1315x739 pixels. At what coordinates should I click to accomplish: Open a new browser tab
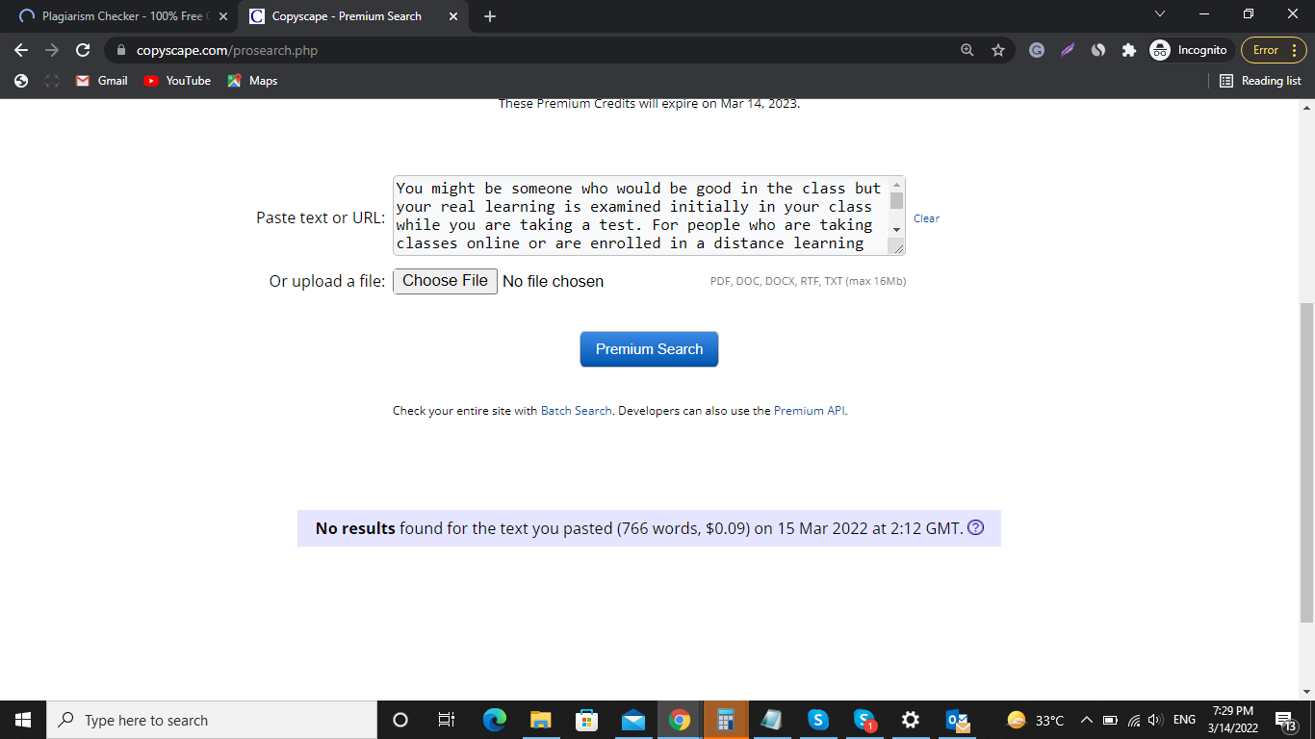coord(490,16)
